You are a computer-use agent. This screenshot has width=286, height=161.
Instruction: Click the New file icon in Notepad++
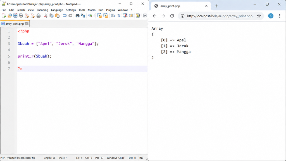[4, 16]
